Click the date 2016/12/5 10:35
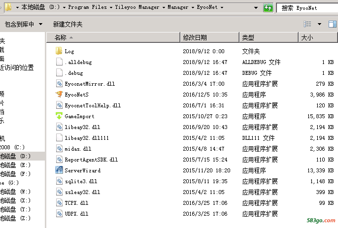This screenshot has height=228, width=338. (x=205, y=95)
